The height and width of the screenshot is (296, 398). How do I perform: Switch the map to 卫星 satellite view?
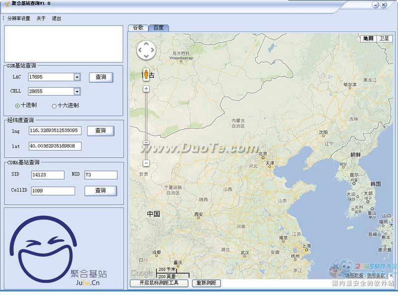384,38
